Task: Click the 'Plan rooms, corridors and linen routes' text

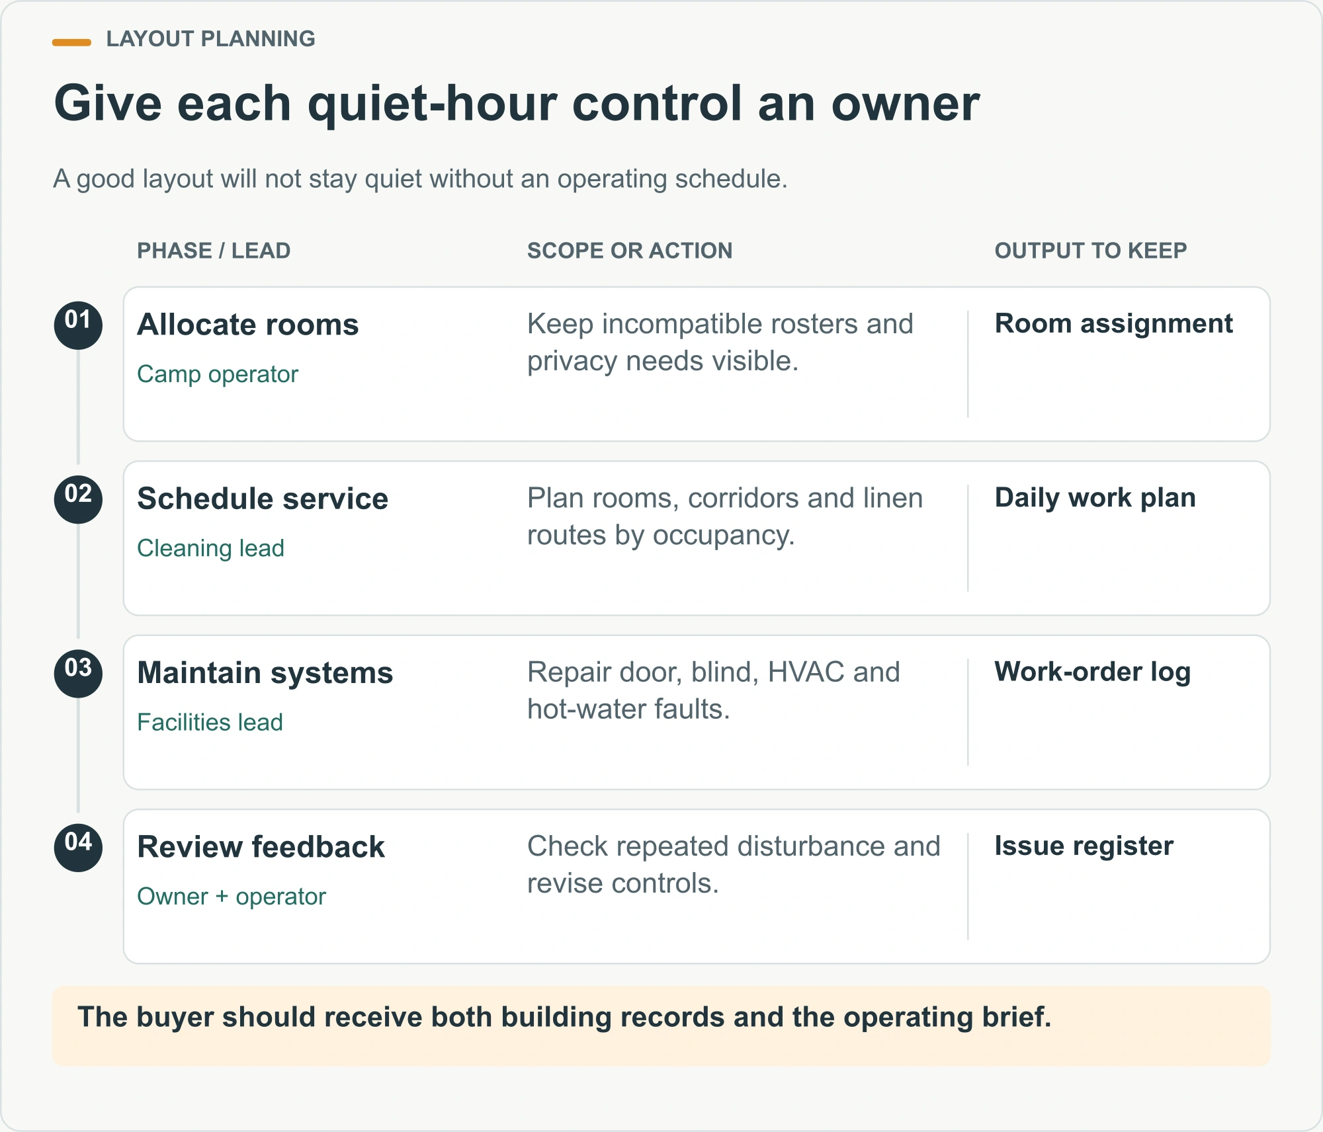Action: point(724,516)
